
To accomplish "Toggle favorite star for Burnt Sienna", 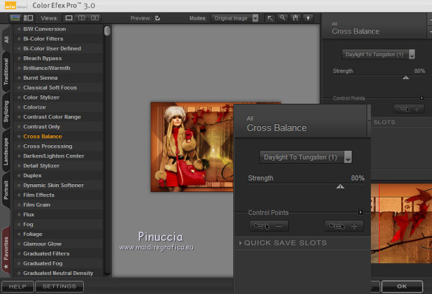I will 19,78.
